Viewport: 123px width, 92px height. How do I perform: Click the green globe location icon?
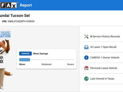click(x=86, y=79)
